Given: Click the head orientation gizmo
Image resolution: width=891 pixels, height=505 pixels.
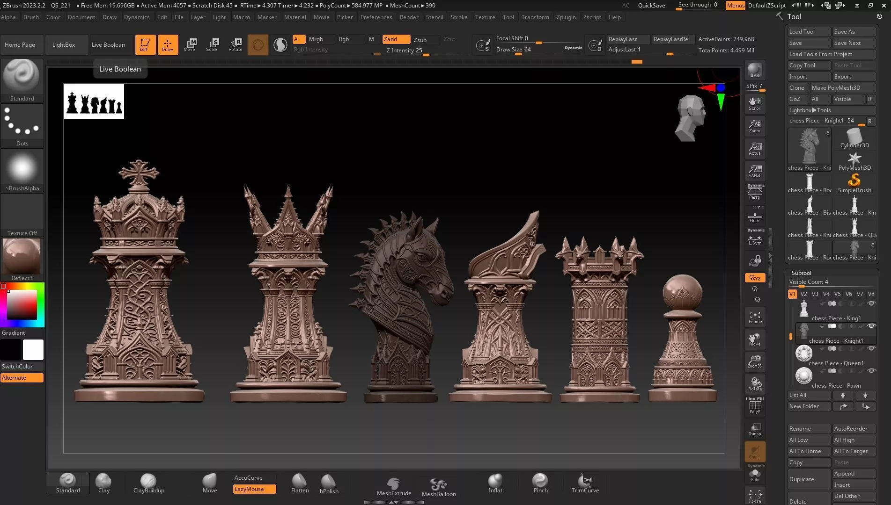Looking at the screenshot, I should [690, 118].
